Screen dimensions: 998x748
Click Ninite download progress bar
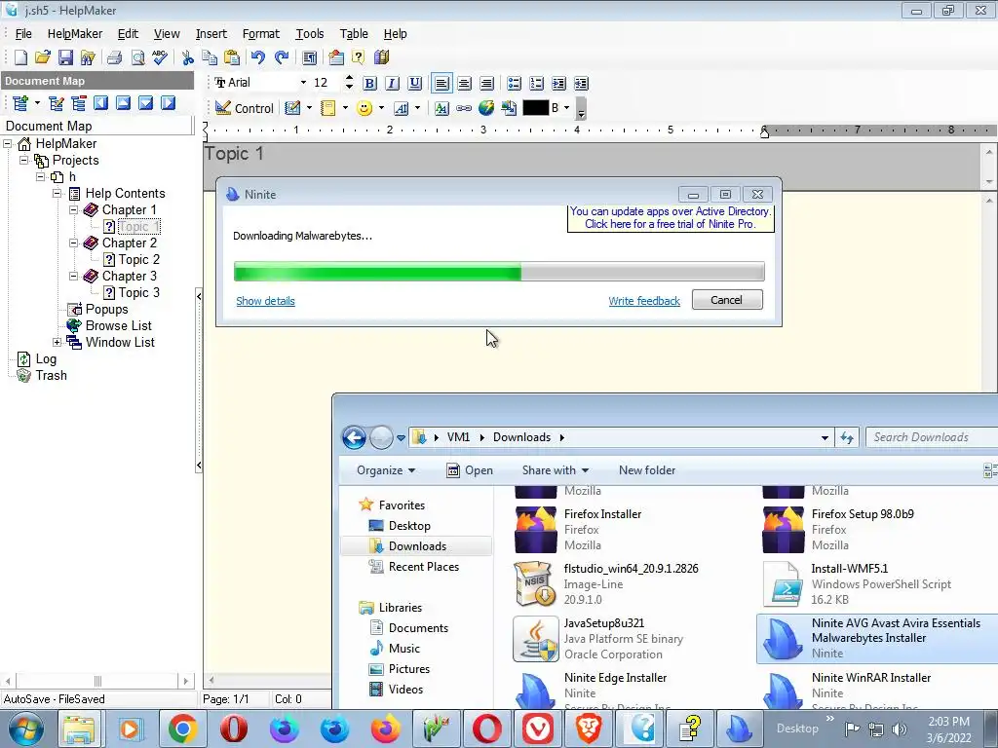tap(499, 272)
